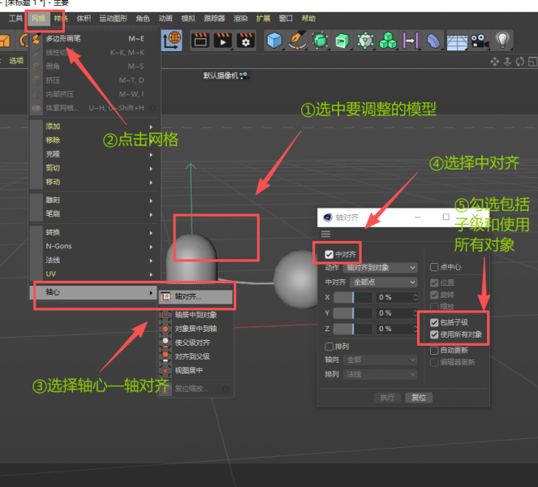Select the light bulb icon in toolbar
This screenshot has width=538, height=487.
point(503,40)
